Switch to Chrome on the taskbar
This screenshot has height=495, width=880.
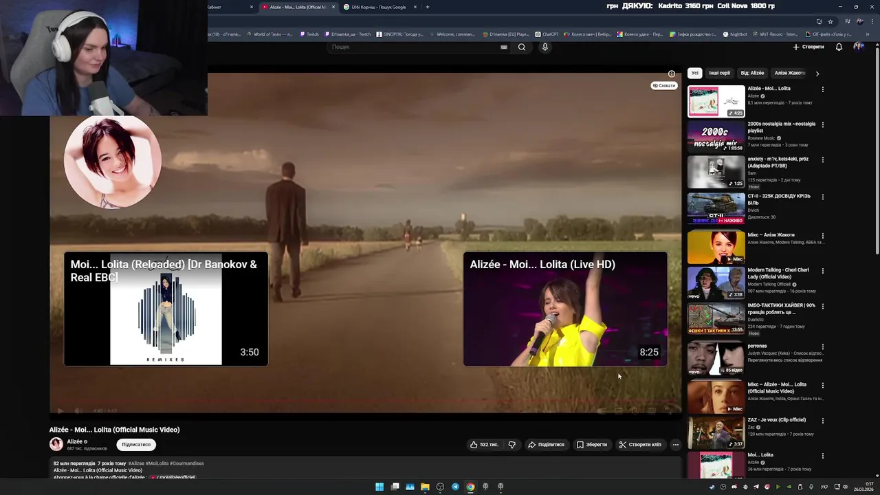(x=470, y=487)
